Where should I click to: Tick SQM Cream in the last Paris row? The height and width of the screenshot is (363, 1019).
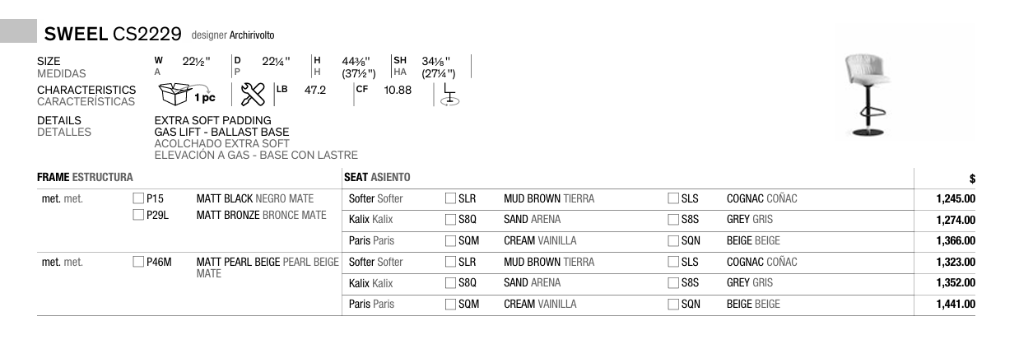click(450, 305)
